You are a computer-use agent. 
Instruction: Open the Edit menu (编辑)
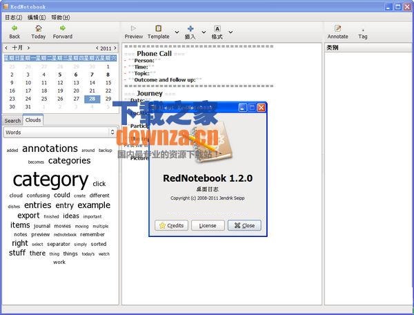click(x=37, y=17)
